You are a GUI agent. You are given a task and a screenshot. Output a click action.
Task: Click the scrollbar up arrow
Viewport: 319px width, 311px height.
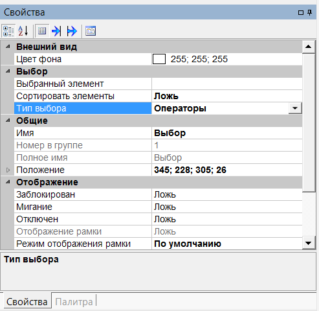point(309,47)
